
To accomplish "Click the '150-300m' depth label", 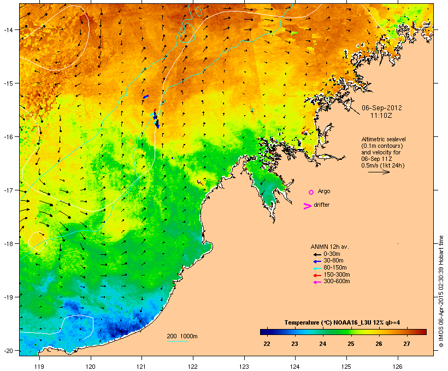I will pyautogui.click(x=337, y=274).
